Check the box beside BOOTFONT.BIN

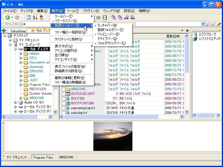(x=64, y=103)
